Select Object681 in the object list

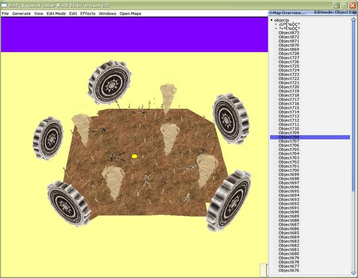[x=289, y=250]
